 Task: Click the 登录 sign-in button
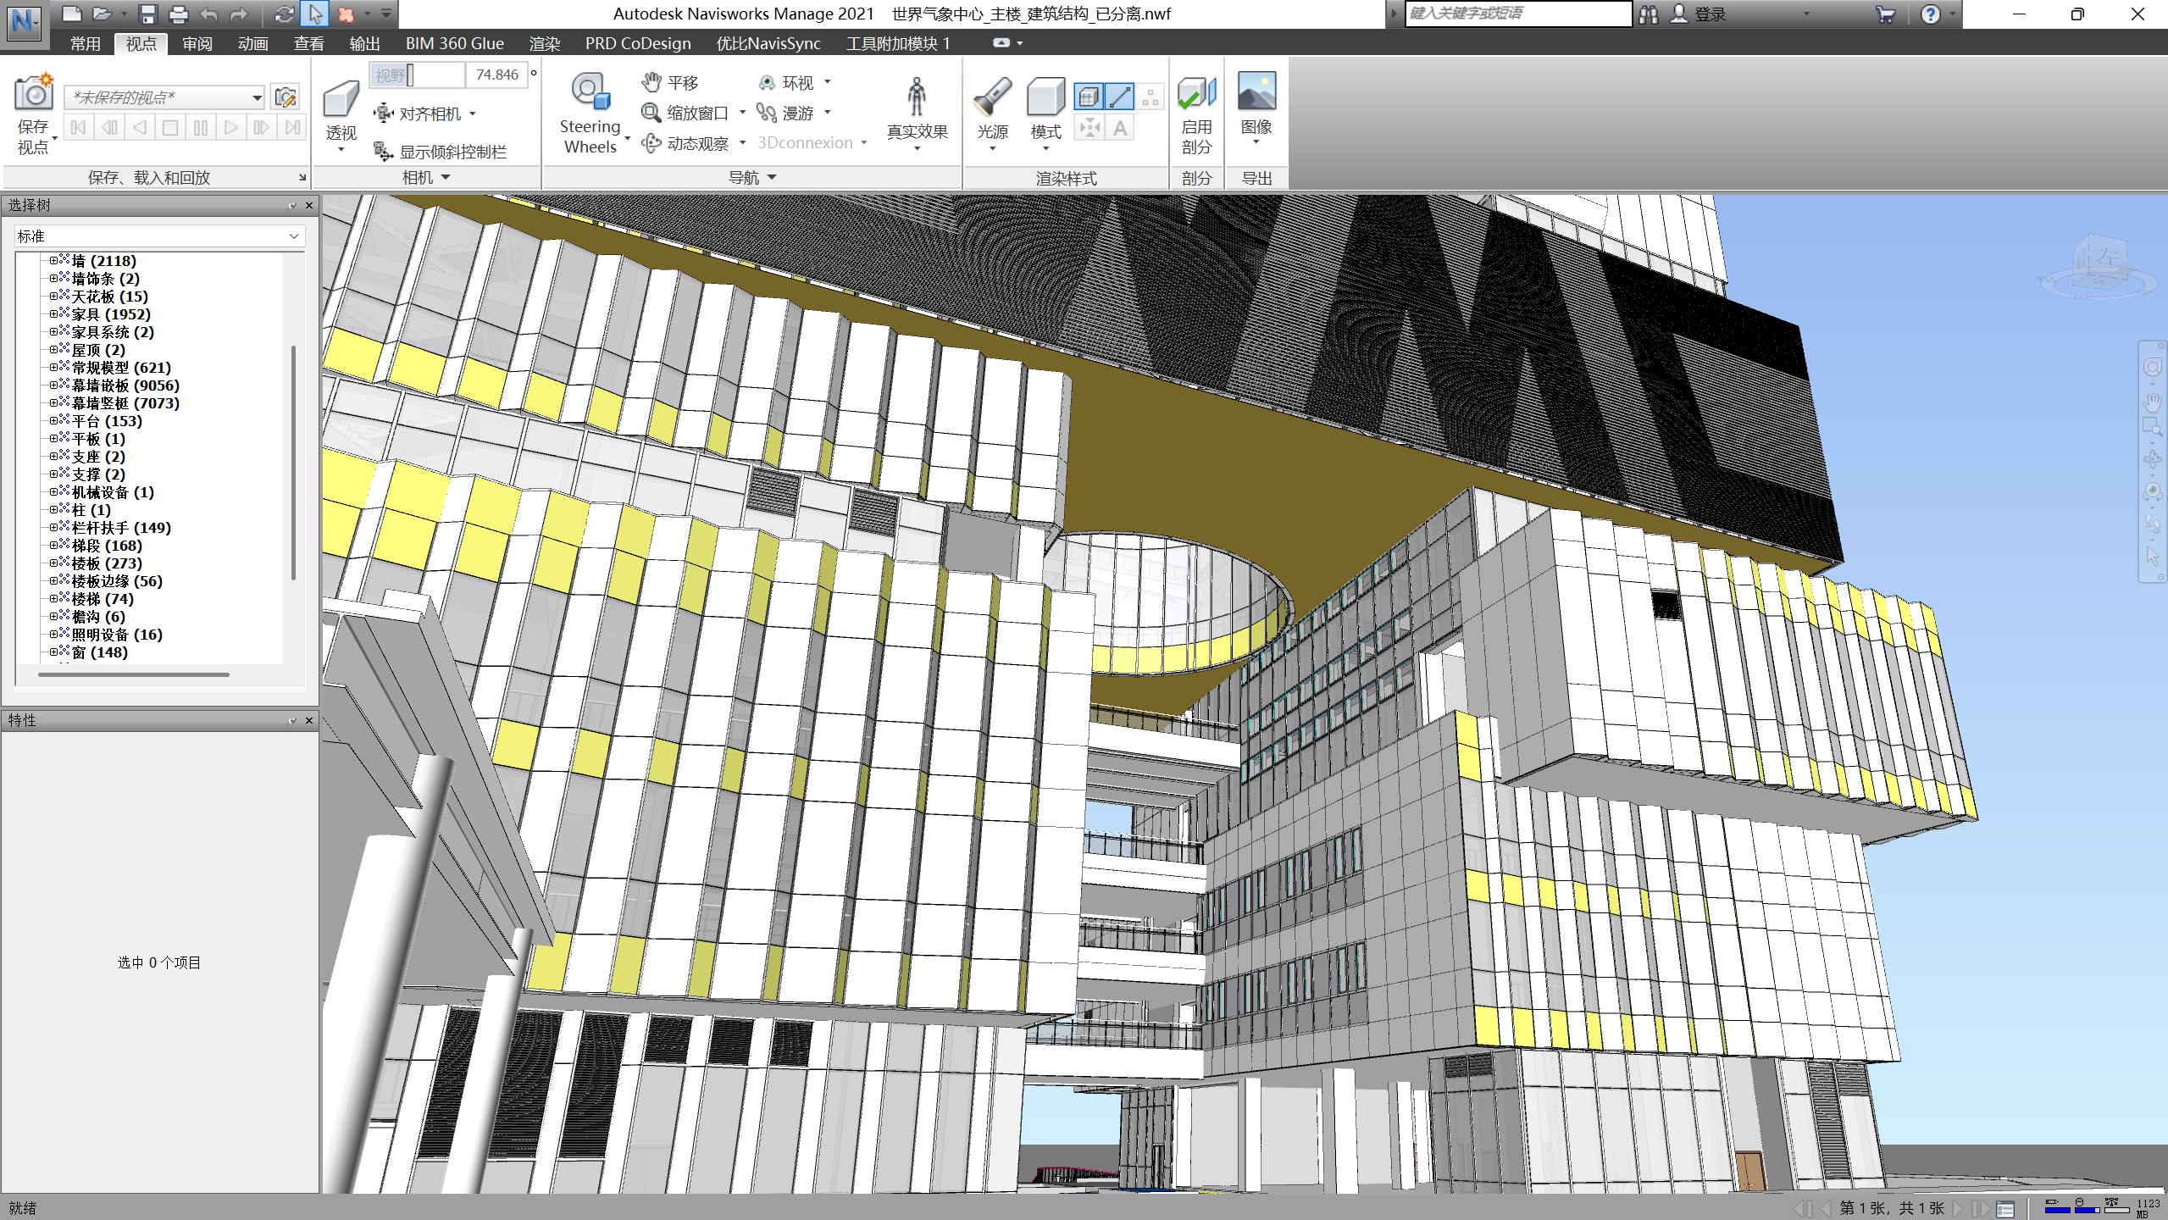click(1709, 14)
